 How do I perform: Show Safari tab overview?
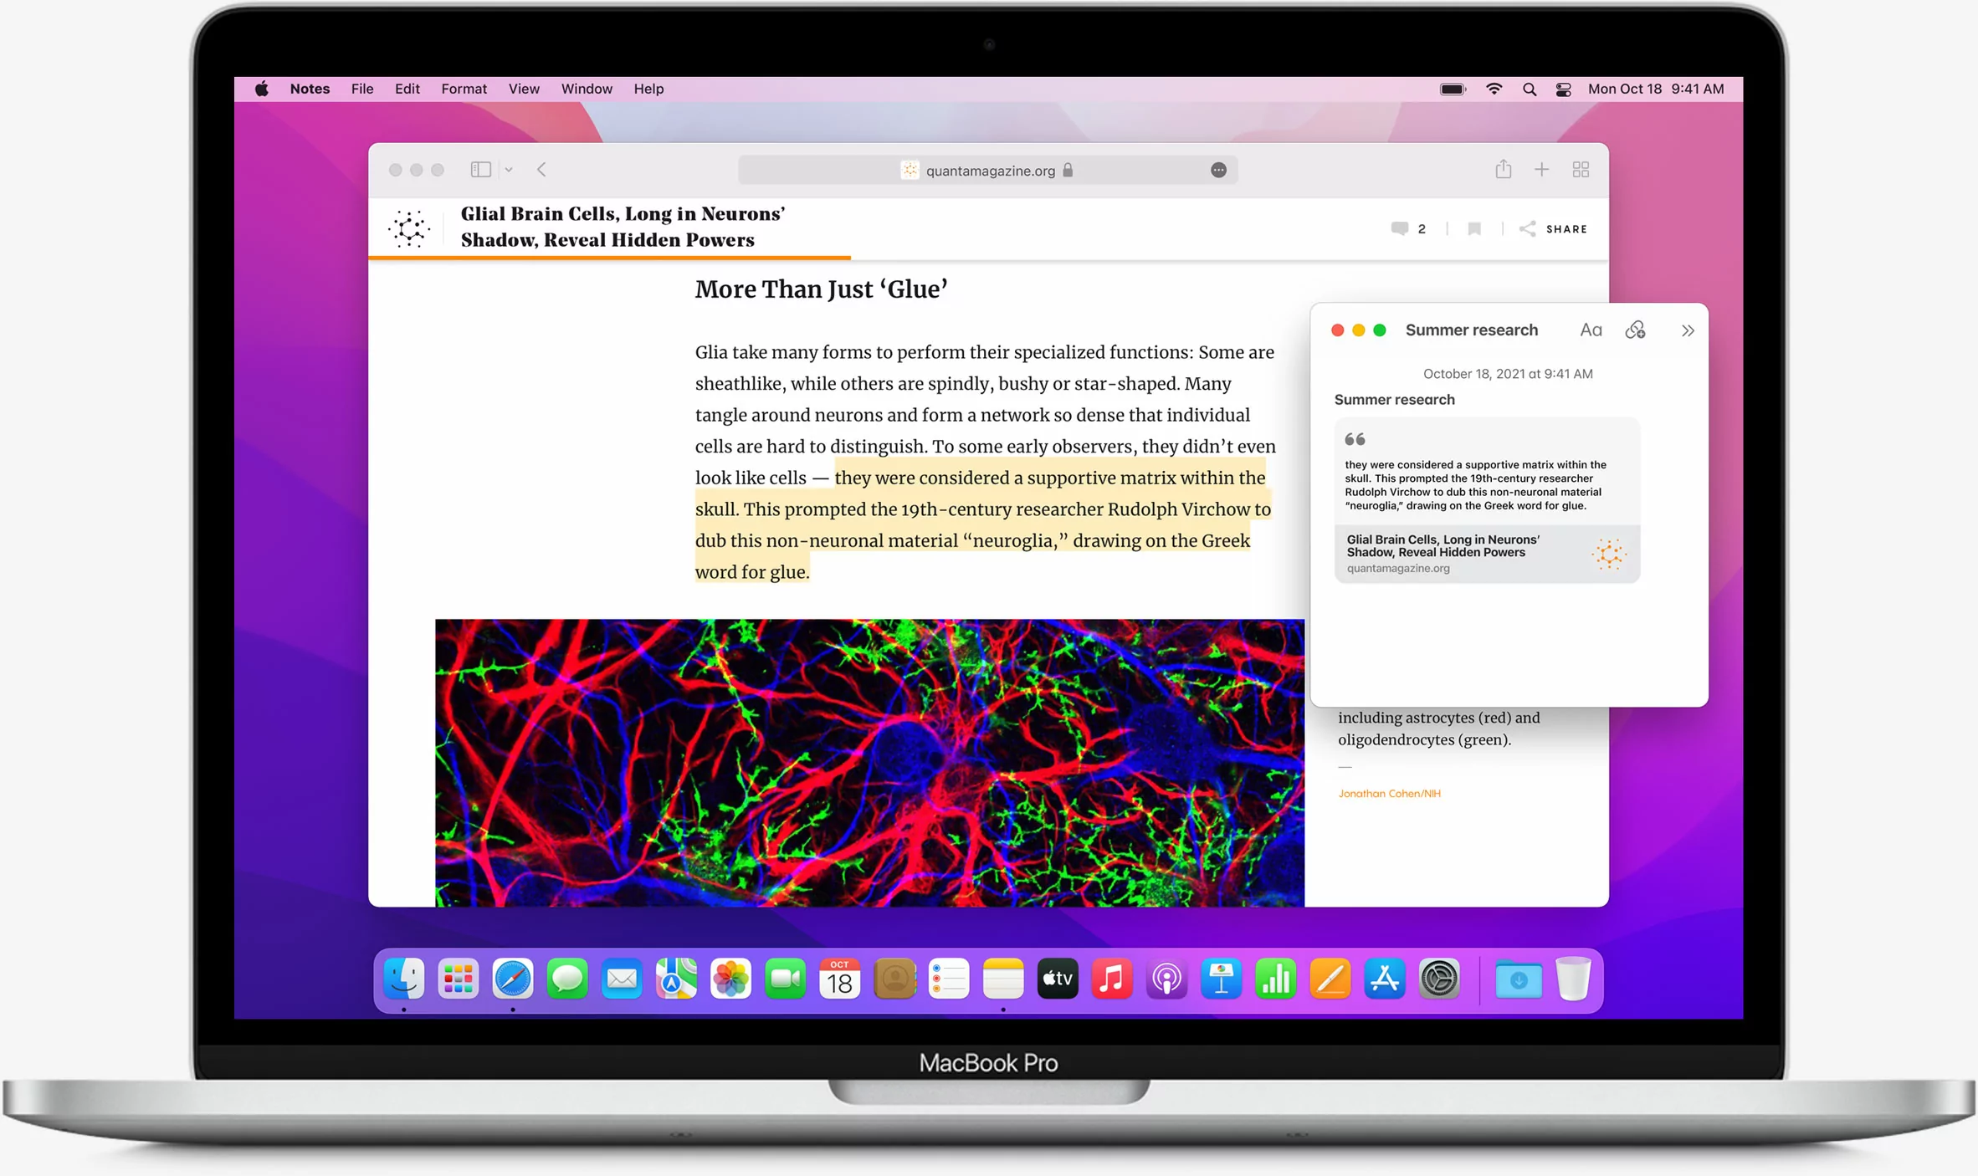[1581, 170]
